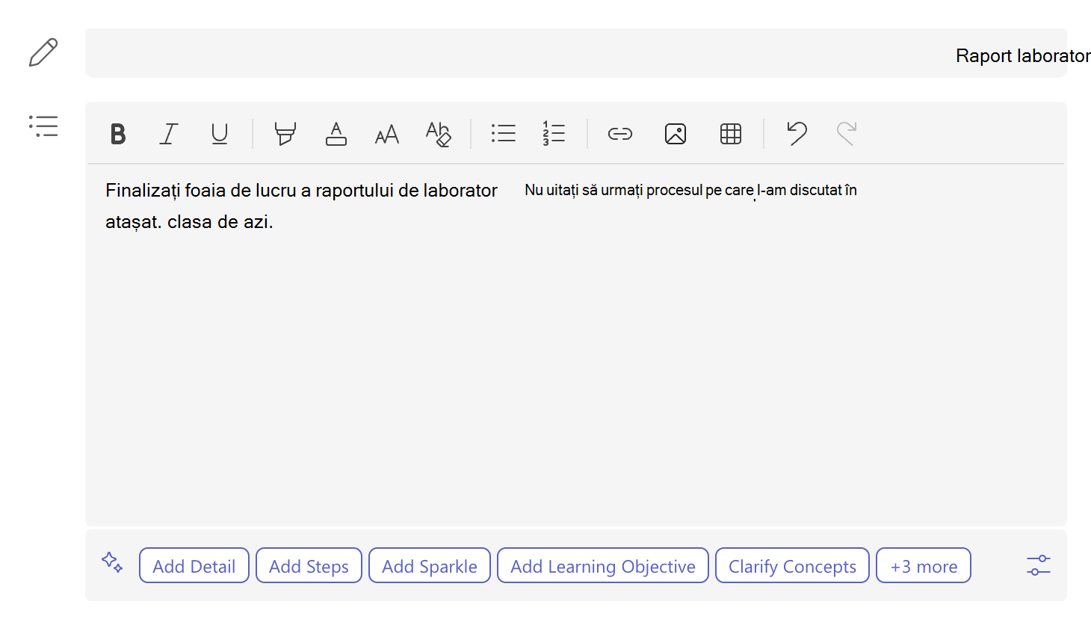Clear text formatting with eraser icon
The height and width of the screenshot is (631, 1091).
pos(438,134)
